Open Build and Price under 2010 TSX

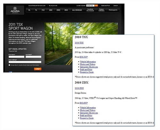86,69
